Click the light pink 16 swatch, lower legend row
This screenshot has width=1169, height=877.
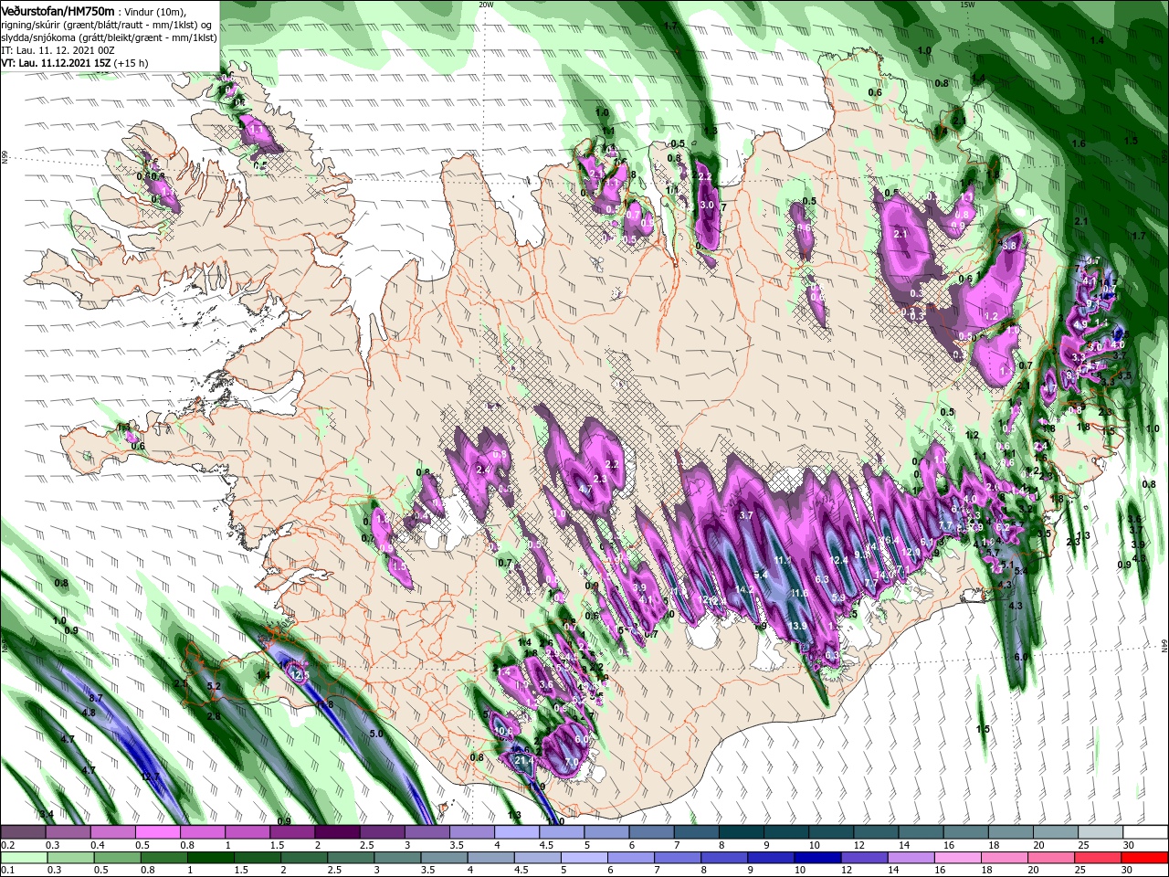pyautogui.click(x=958, y=858)
